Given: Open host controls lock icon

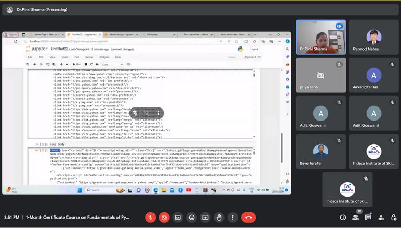Looking at the screenshot, I should point(394,218).
